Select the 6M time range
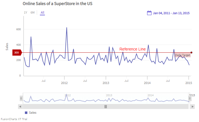This screenshot has width=199, height=122. [x=32, y=12]
